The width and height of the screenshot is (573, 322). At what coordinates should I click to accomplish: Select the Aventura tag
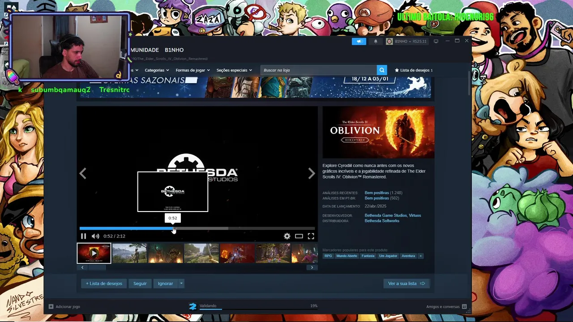[408, 256]
